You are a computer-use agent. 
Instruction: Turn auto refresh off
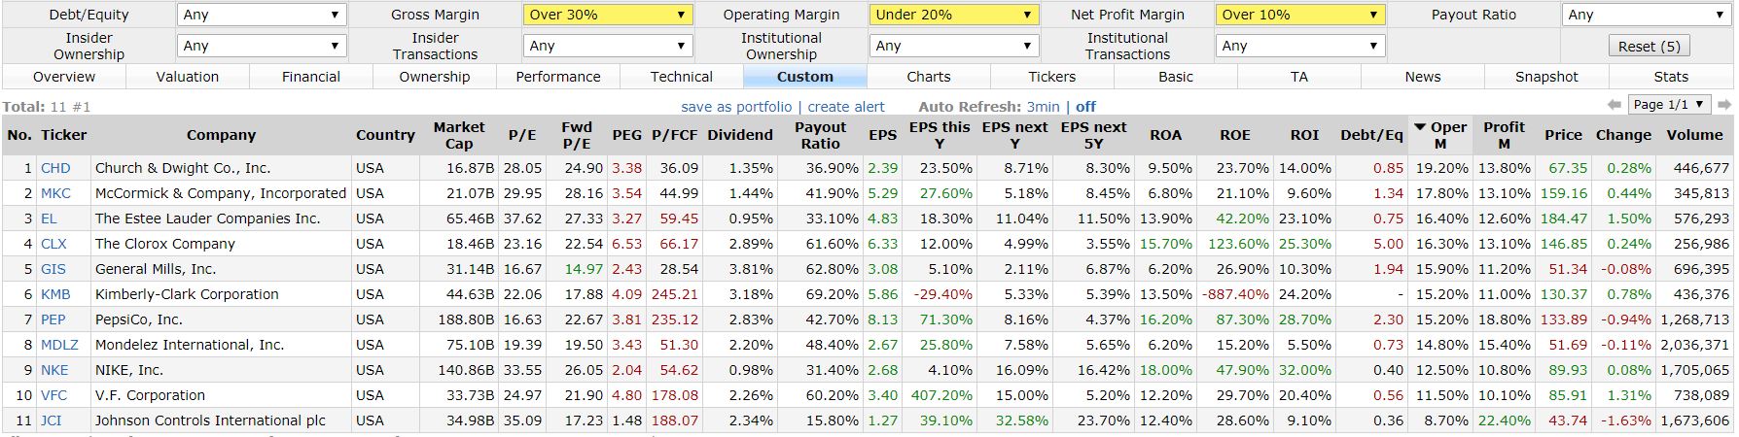pos(1085,107)
